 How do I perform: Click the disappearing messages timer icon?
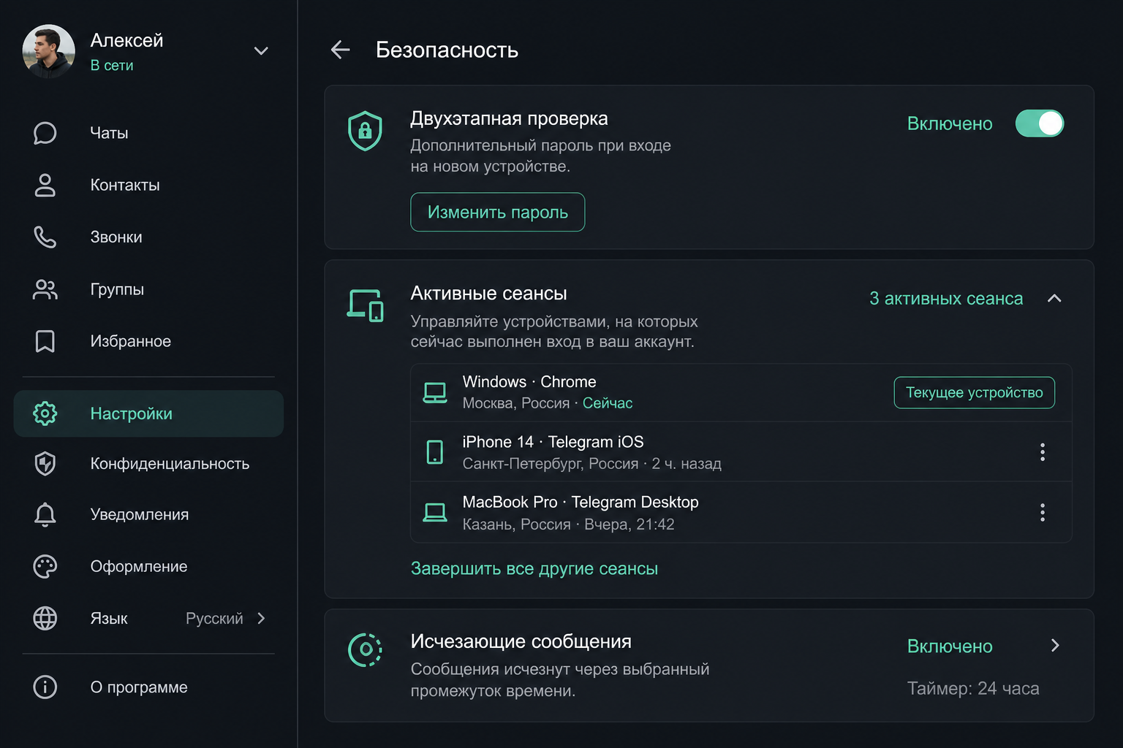click(x=365, y=649)
